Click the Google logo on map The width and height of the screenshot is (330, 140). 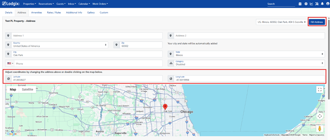pyautogui.click(x=12, y=134)
